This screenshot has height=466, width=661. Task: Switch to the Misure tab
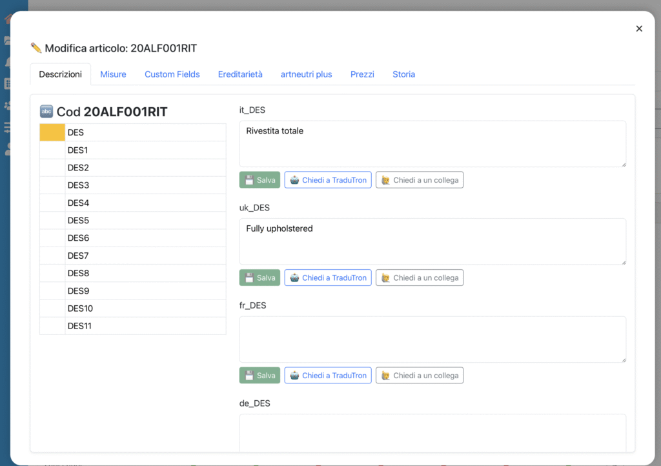point(113,74)
